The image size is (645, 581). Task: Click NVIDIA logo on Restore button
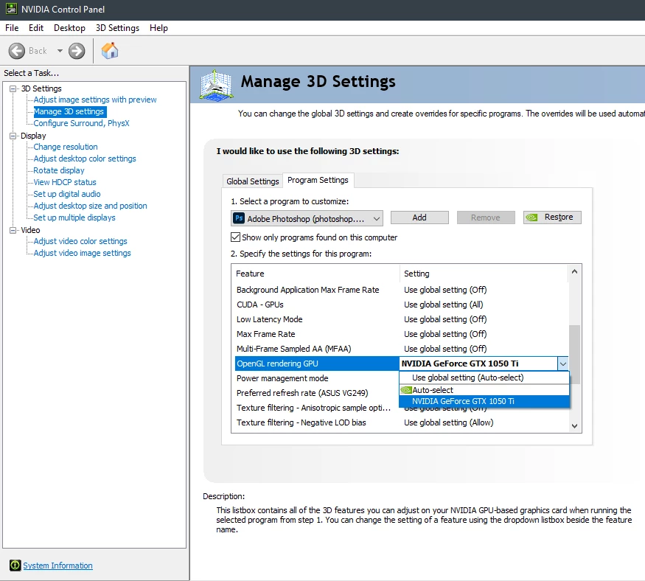tap(532, 218)
